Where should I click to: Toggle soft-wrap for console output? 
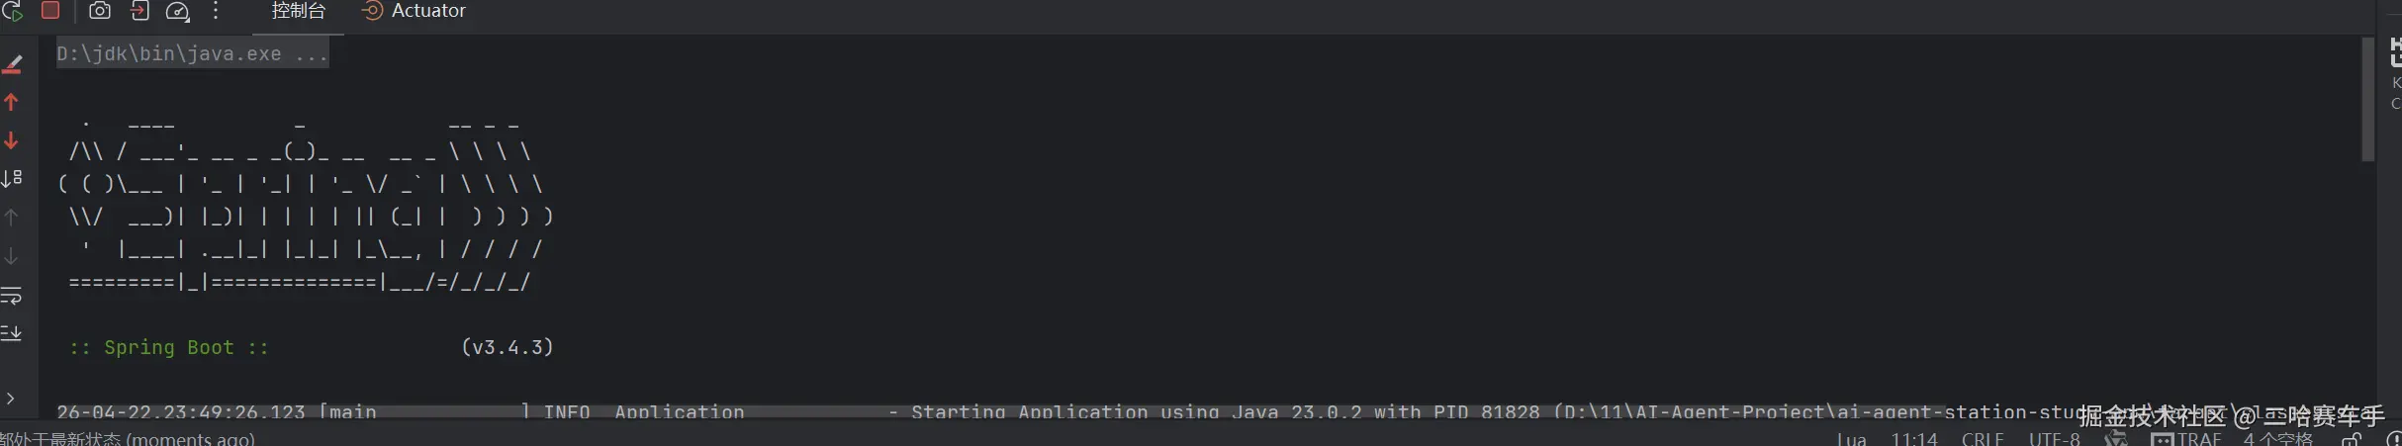[x=12, y=295]
